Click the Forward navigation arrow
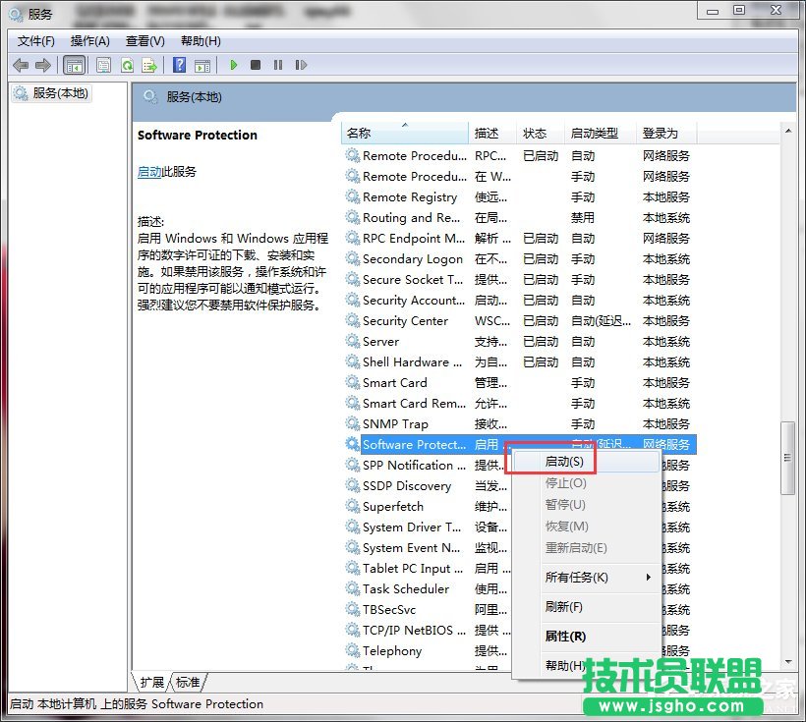The image size is (806, 722). pyautogui.click(x=43, y=65)
